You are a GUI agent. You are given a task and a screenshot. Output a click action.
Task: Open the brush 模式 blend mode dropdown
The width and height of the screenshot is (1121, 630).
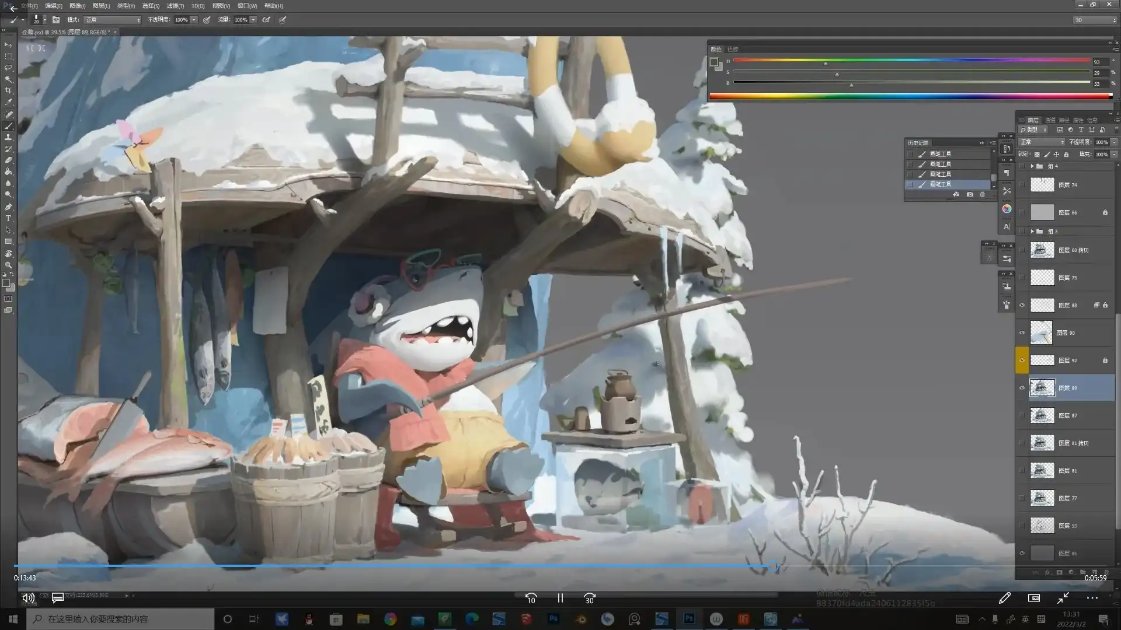tap(113, 20)
